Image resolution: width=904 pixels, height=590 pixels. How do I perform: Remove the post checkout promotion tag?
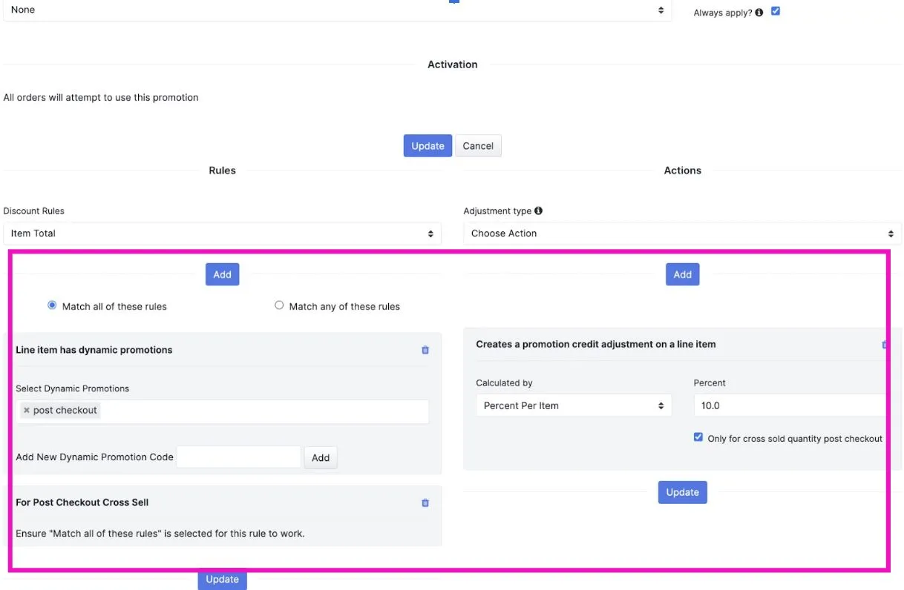pyautogui.click(x=27, y=410)
